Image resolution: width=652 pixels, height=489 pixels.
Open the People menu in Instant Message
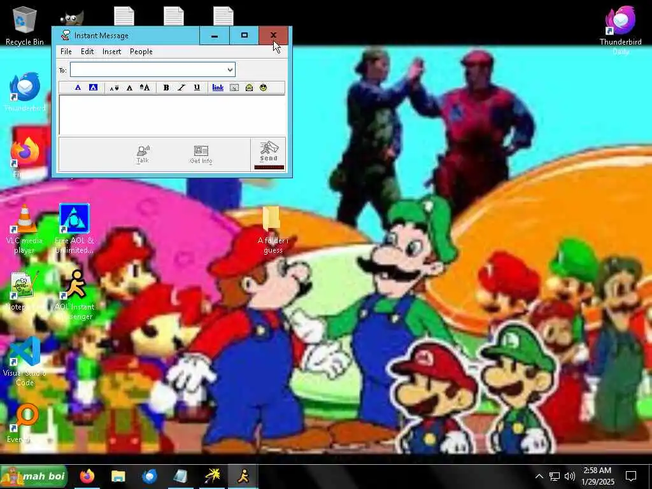[x=141, y=52]
